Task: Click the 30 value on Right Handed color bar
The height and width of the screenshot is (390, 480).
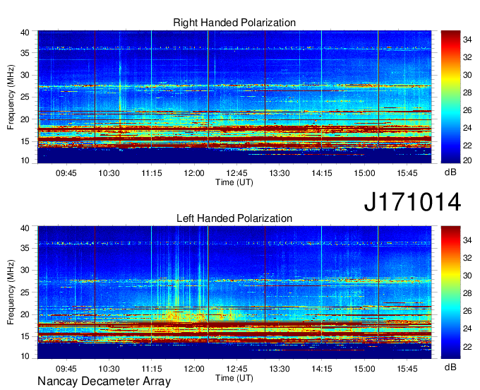Action: (467, 75)
